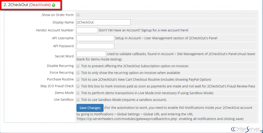Select the API Password input box
The height and width of the screenshot is (133, 263).
[x=95, y=46]
